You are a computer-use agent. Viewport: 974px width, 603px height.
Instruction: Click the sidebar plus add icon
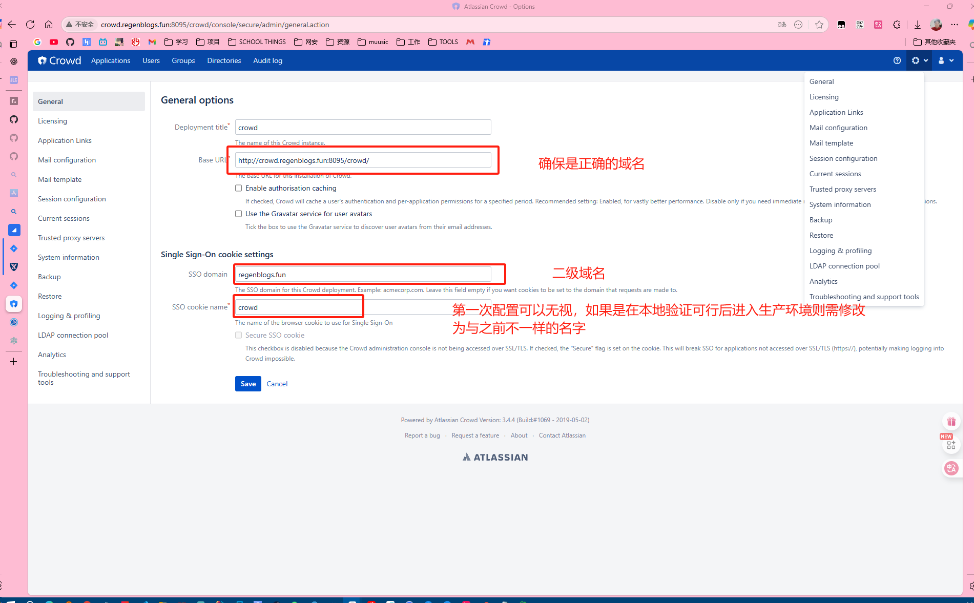click(14, 362)
